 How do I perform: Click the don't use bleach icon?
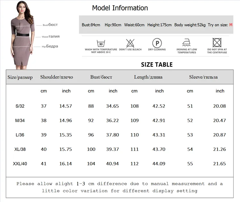tap(130, 43)
